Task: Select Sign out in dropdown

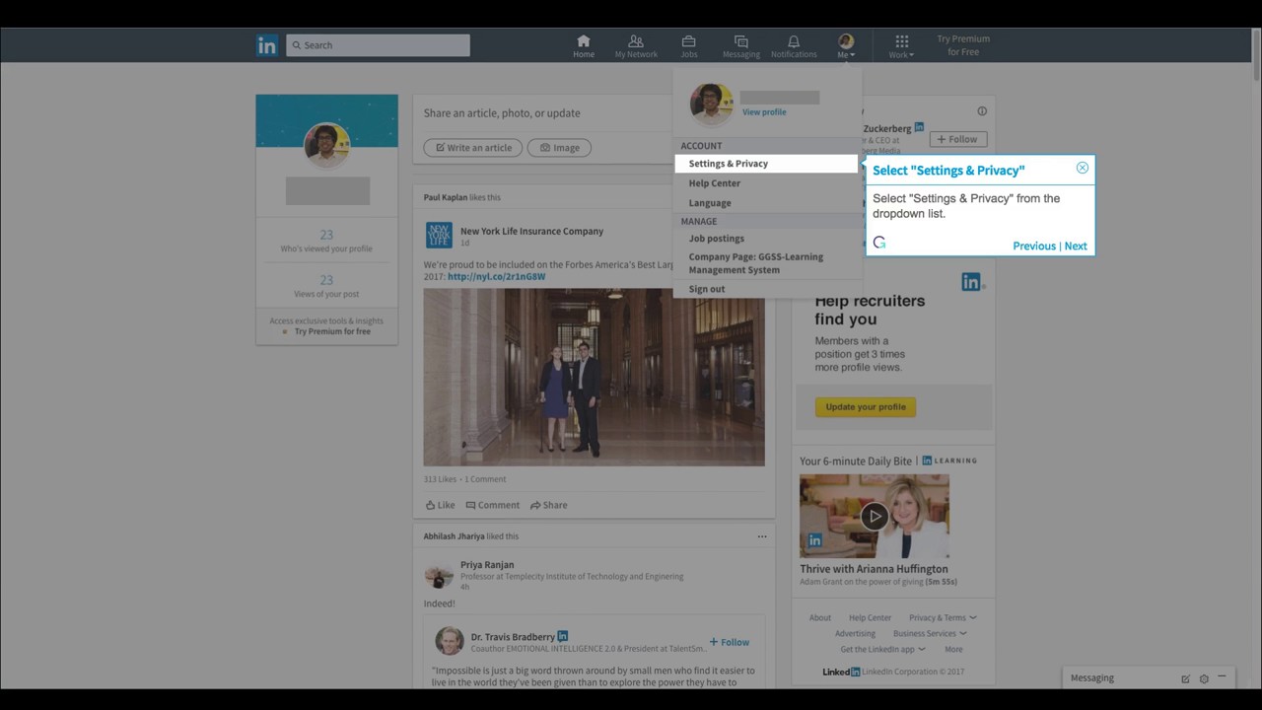Action: pos(706,289)
